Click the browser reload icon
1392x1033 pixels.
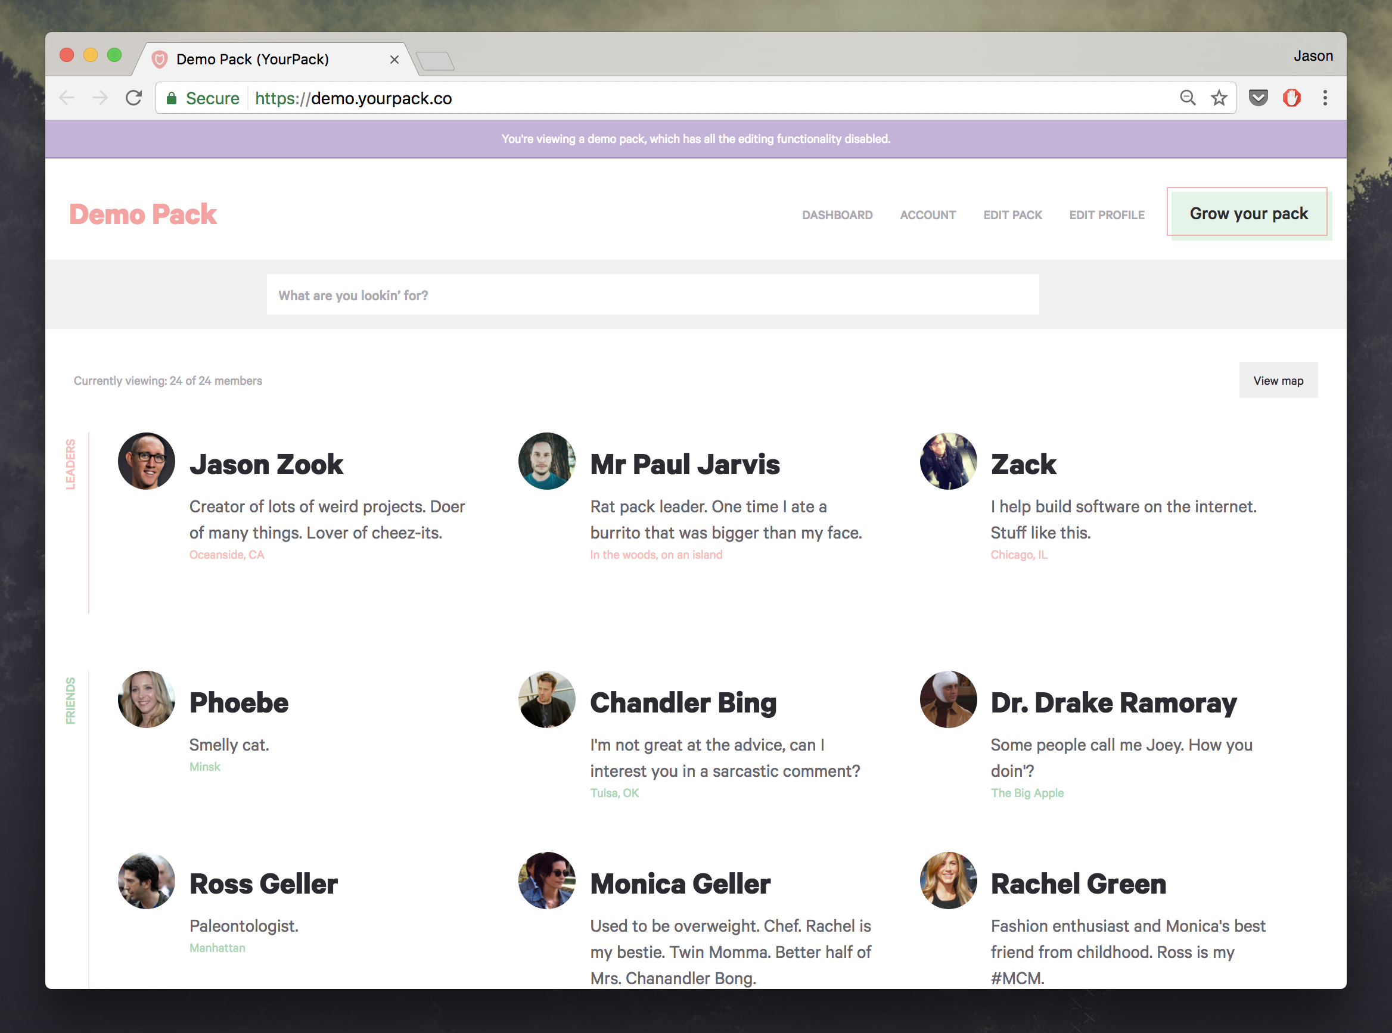[134, 98]
